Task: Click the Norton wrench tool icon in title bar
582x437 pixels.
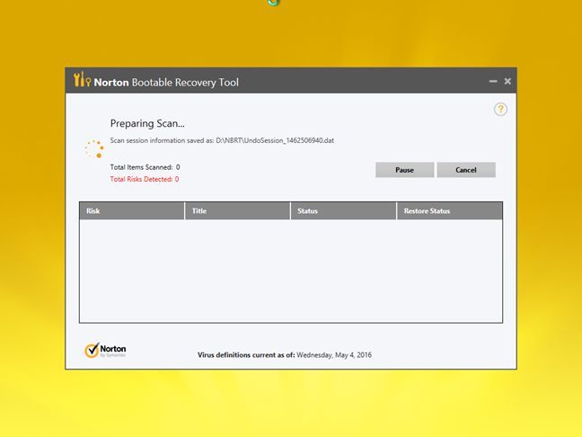Action: (x=82, y=81)
